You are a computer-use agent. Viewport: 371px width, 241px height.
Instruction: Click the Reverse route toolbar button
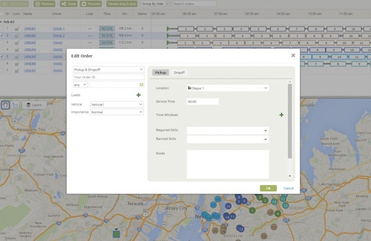pos(91,4)
